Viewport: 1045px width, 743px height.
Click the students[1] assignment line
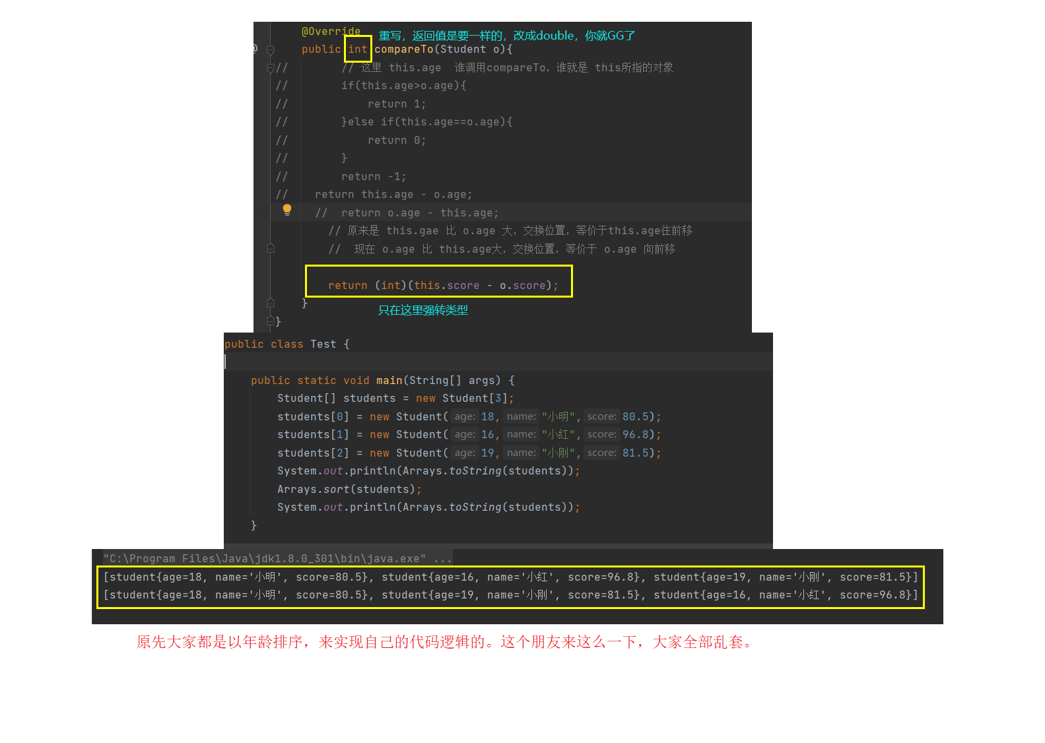pos(469,435)
